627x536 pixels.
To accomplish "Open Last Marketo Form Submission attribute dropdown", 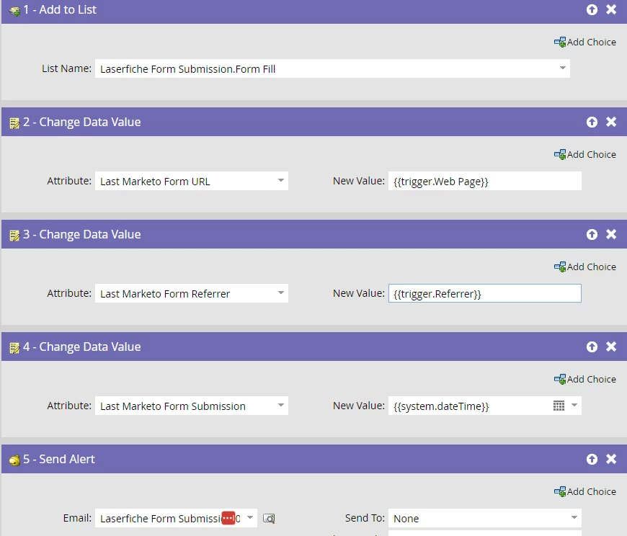I will 281,406.
